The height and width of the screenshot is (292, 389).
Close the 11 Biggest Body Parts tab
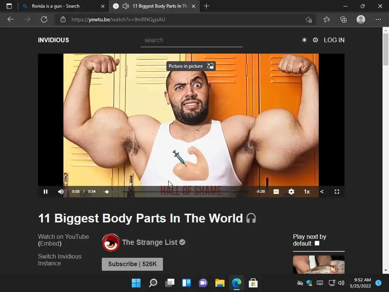[x=193, y=6]
